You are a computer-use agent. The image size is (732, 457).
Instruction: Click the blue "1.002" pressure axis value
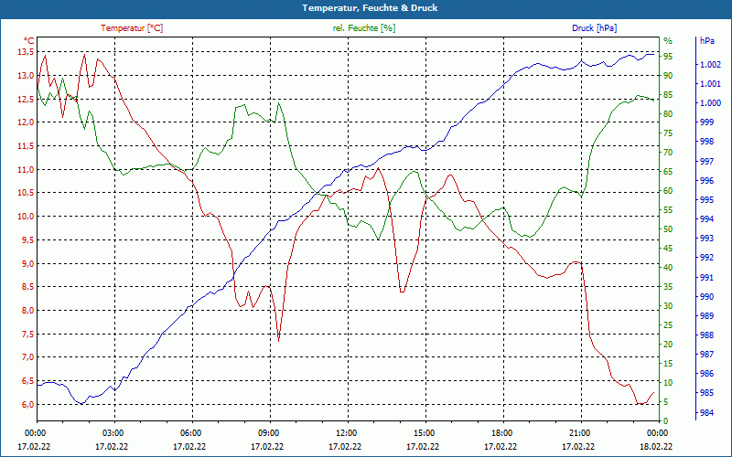pyautogui.click(x=710, y=64)
